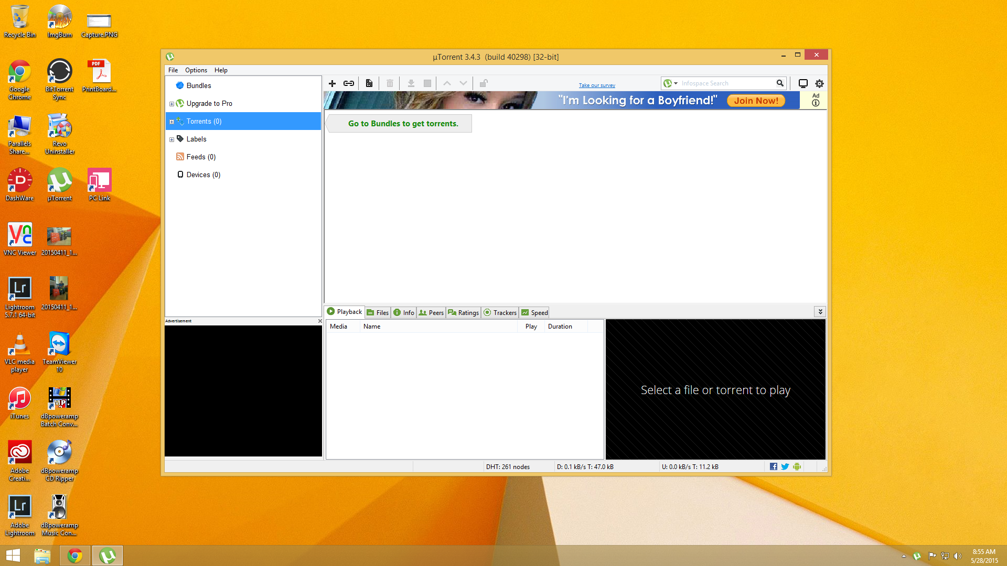The height and width of the screenshot is (566, 1007).
Task: Select Devices (0) in the sidebar
Action: point(243,175)
